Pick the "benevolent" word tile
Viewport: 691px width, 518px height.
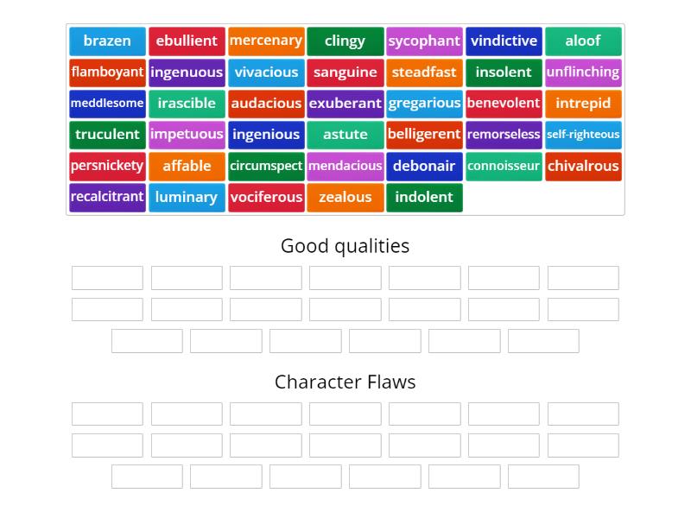click(504, 104)
